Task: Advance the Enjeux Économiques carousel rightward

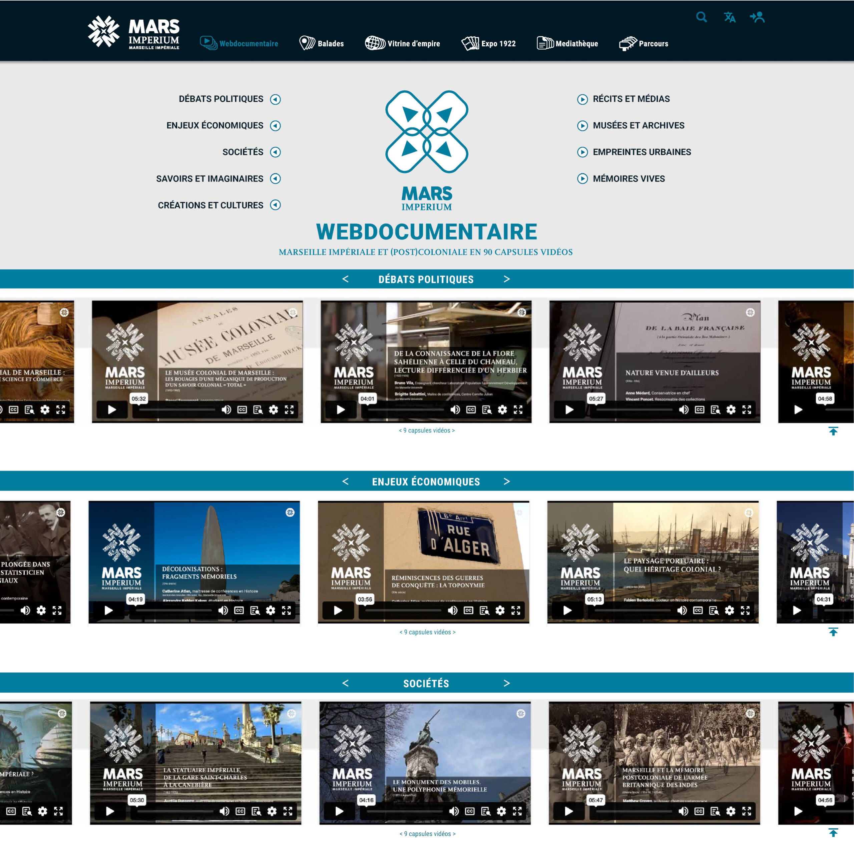Action: click(x=507, y=482)
